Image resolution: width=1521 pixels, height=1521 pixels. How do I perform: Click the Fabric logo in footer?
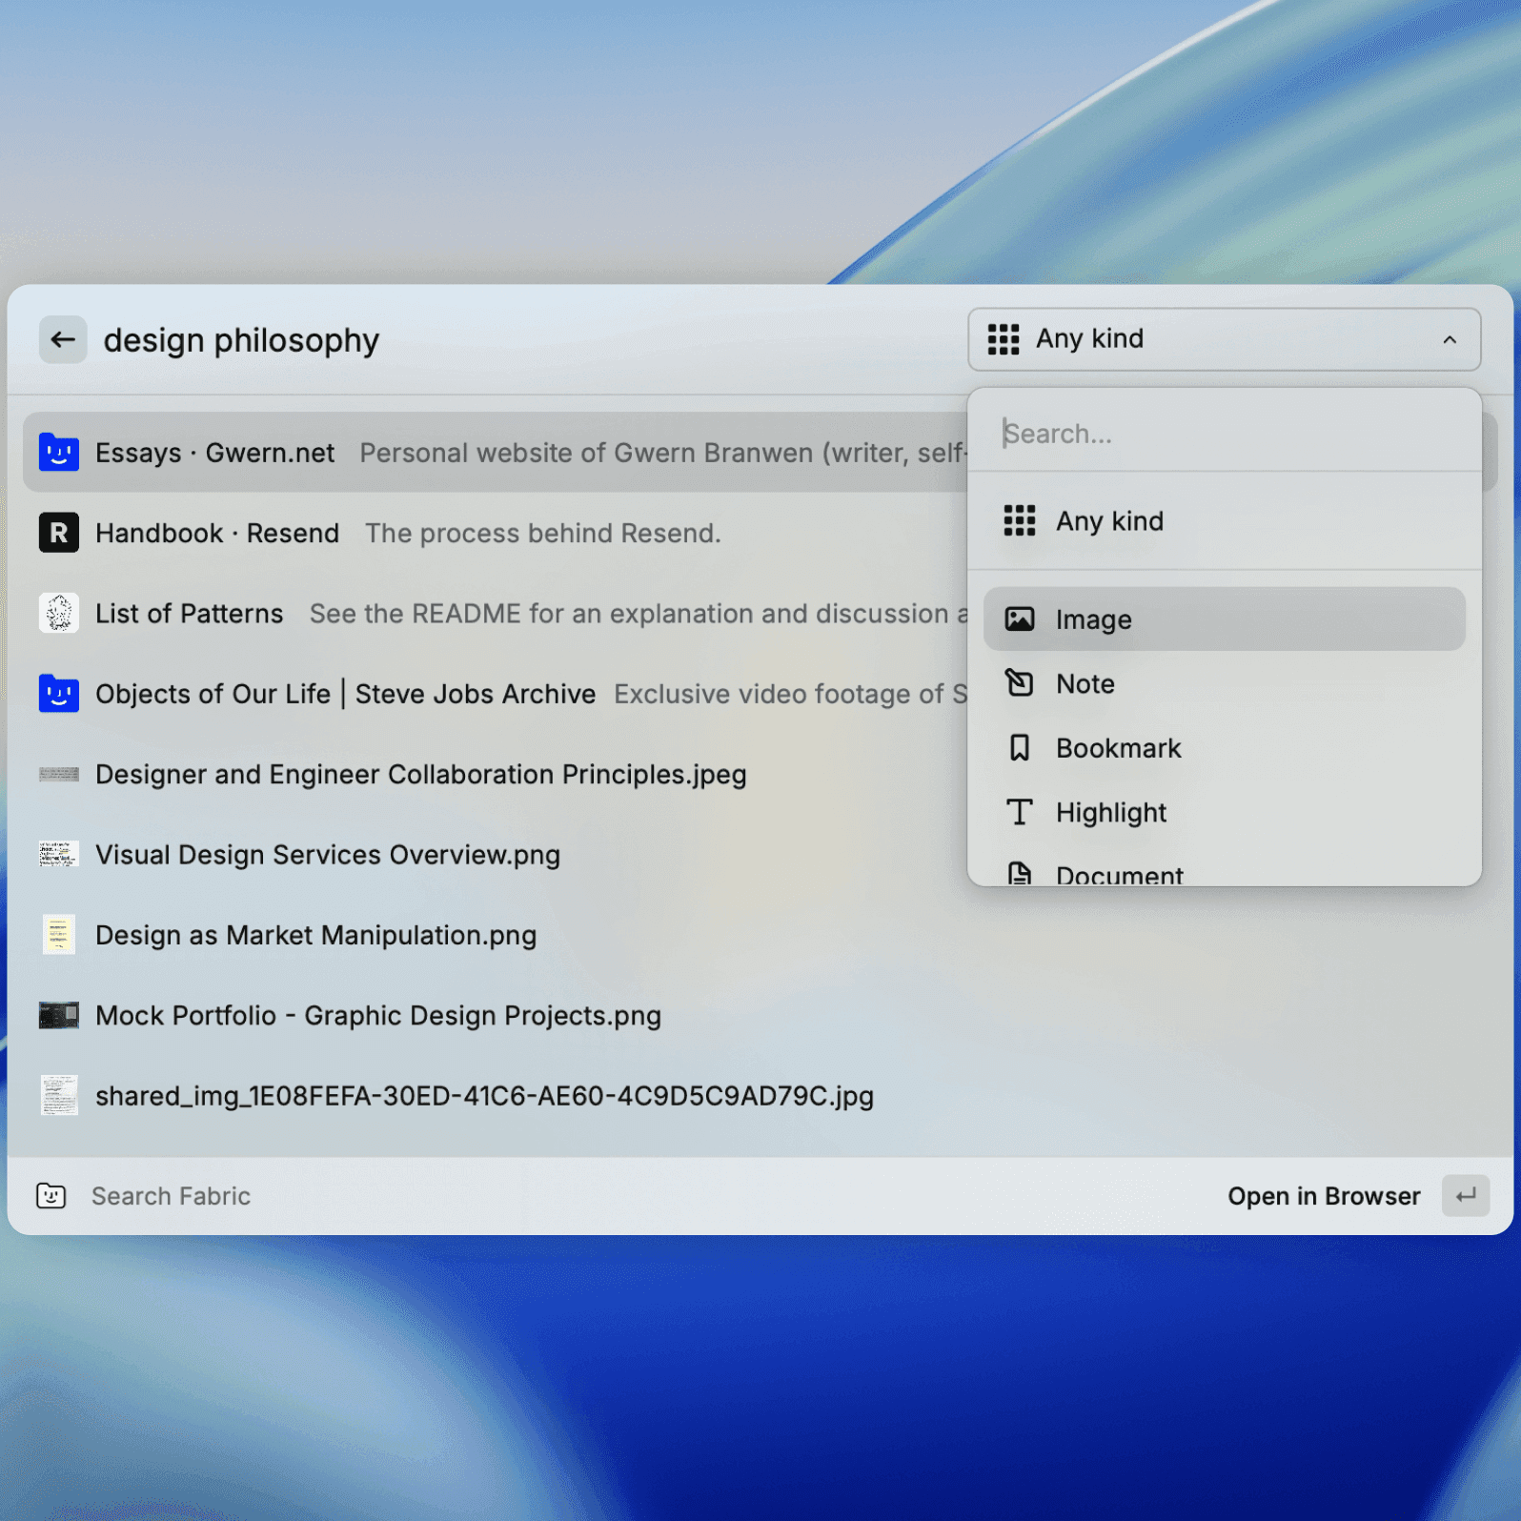(x=51, y=1196)
